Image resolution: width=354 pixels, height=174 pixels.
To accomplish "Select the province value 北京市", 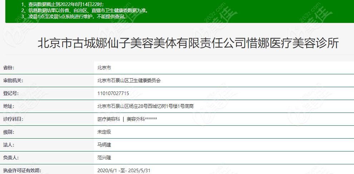I will (x=104, y=68).
